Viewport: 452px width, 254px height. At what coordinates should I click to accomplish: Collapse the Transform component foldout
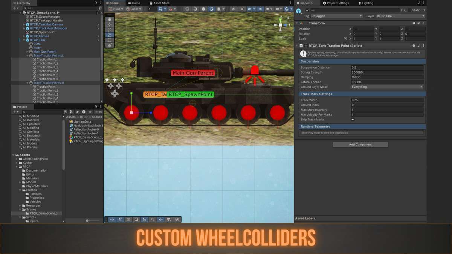pyautogui.click(x=297, y=23)
